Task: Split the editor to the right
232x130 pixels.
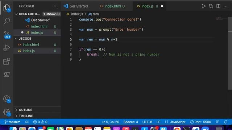Action: tap(218, 6)
